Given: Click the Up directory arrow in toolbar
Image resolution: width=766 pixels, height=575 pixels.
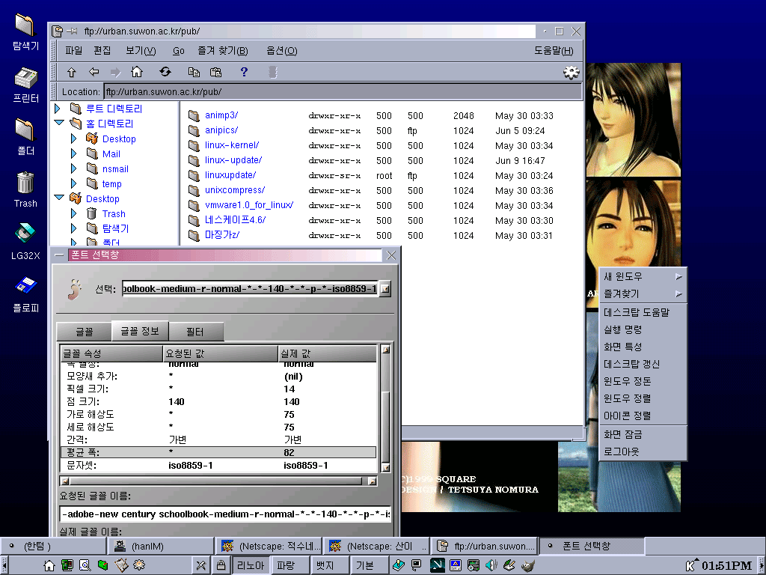Looking at the screenshot, I should pos(72,73).
